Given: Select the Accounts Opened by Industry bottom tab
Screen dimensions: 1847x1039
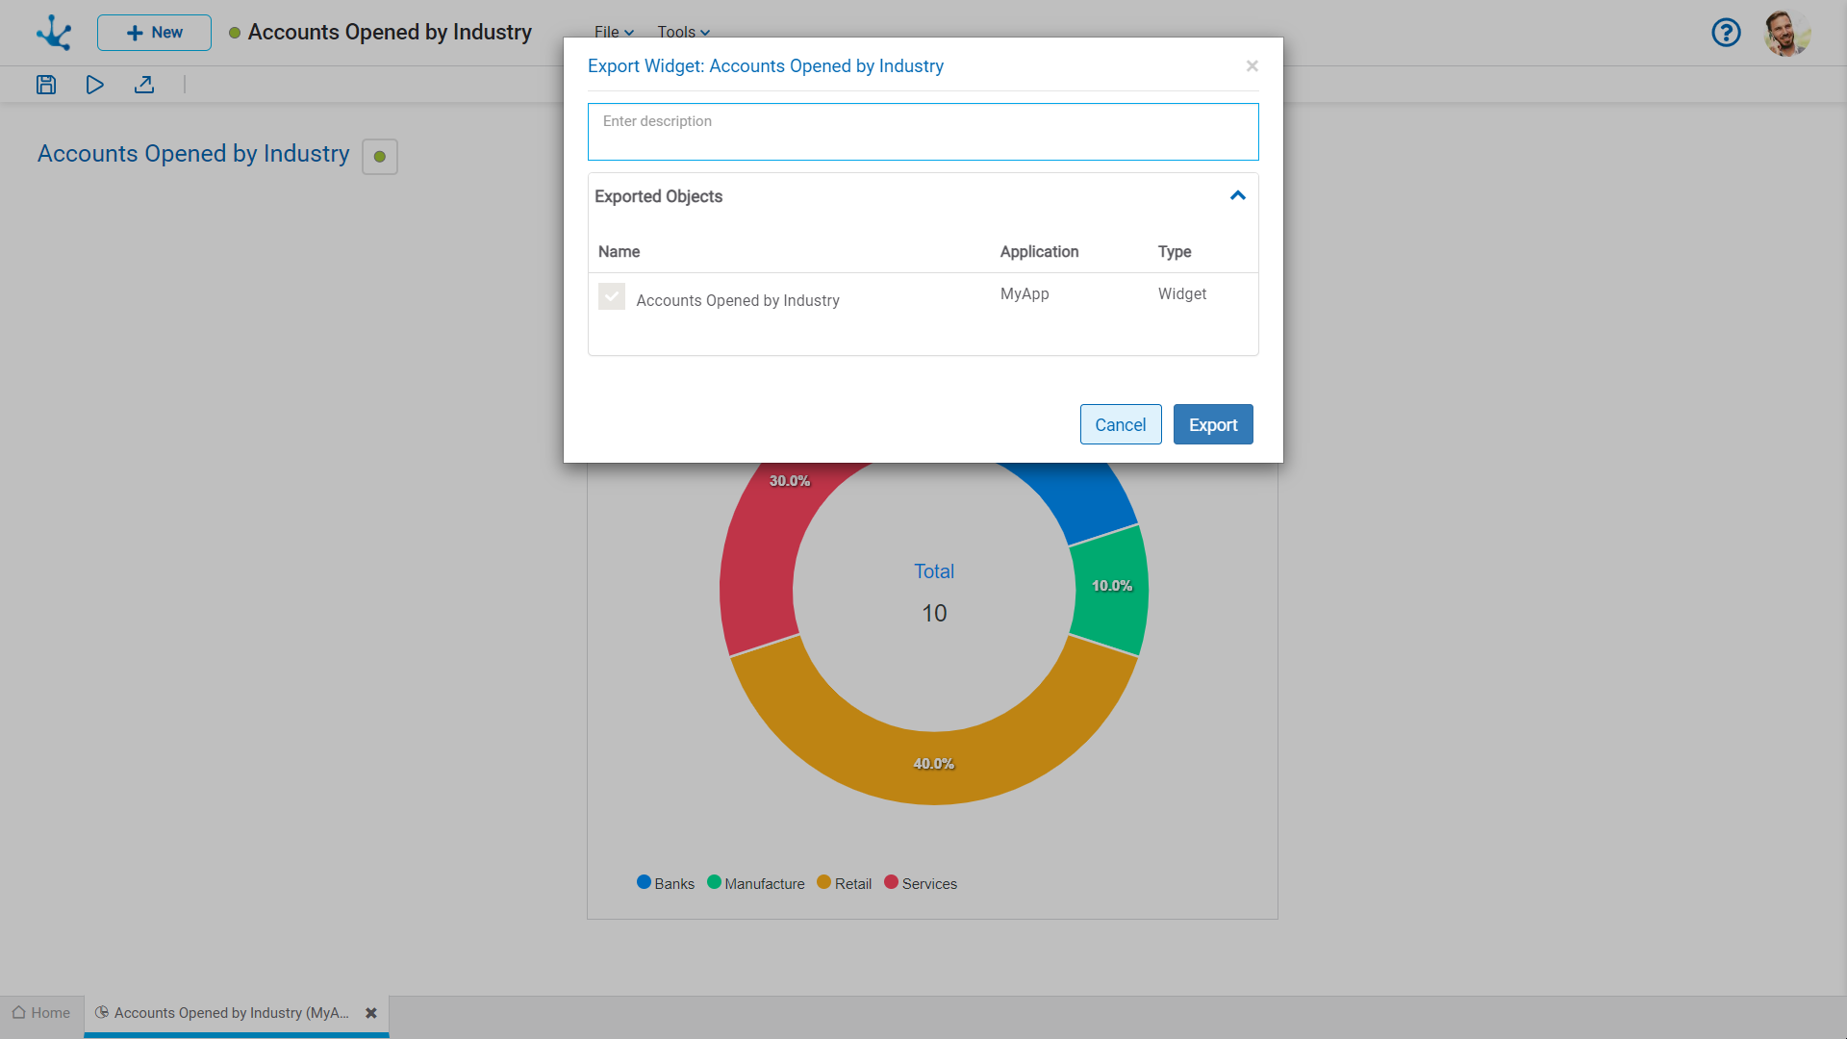Looking at the screenshot, I should tap(229, 1013).
